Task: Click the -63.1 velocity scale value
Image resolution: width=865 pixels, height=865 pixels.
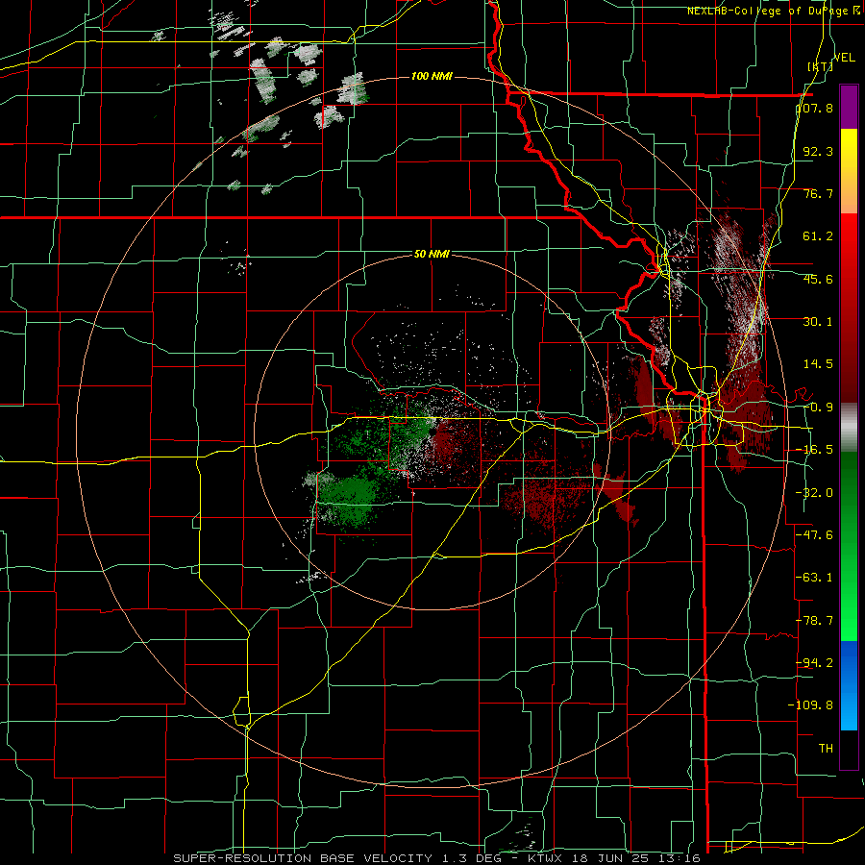Action: (x=815, y=578)
